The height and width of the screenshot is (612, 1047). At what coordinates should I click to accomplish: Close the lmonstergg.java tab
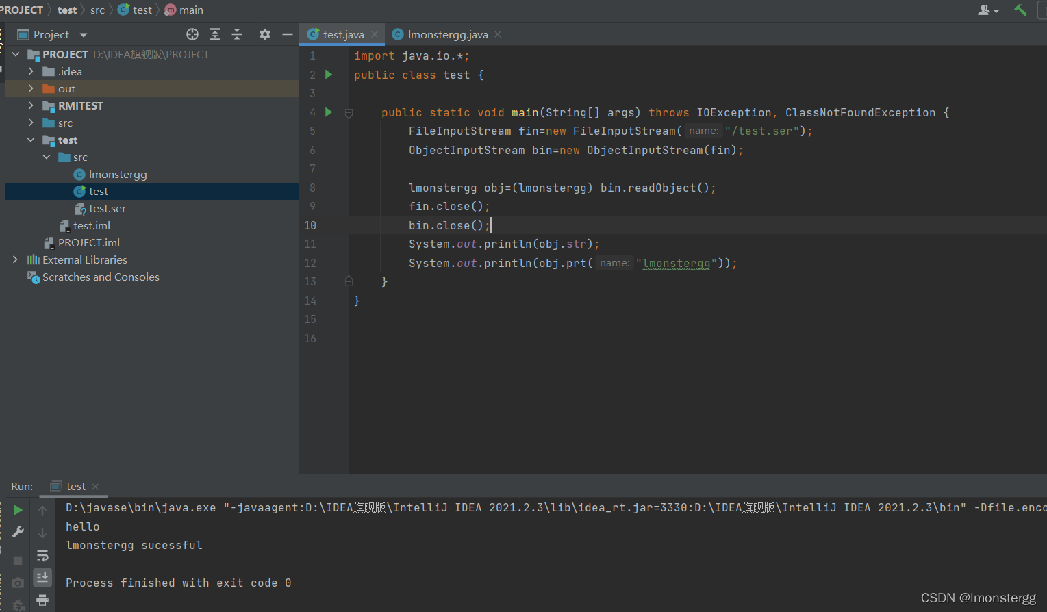pos(498,34)
